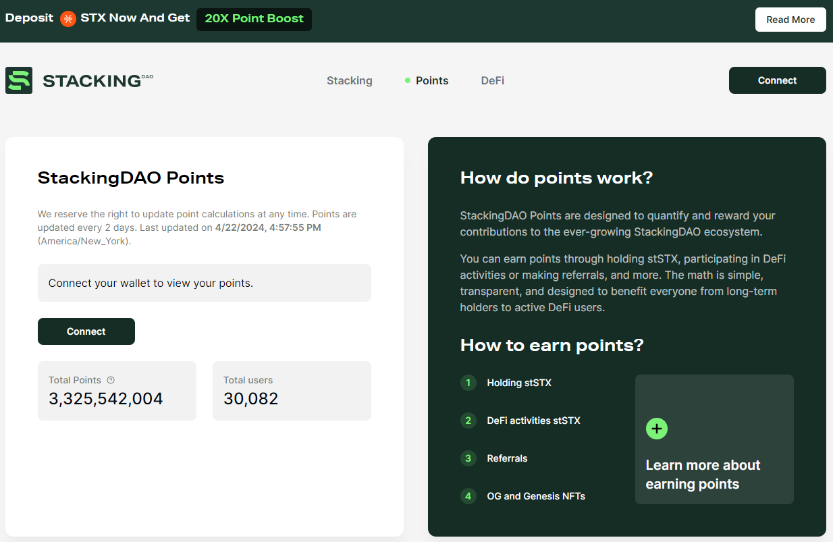
Task: Click the number 4 badge for OG NFTs
Action: [x=468, y=496]
